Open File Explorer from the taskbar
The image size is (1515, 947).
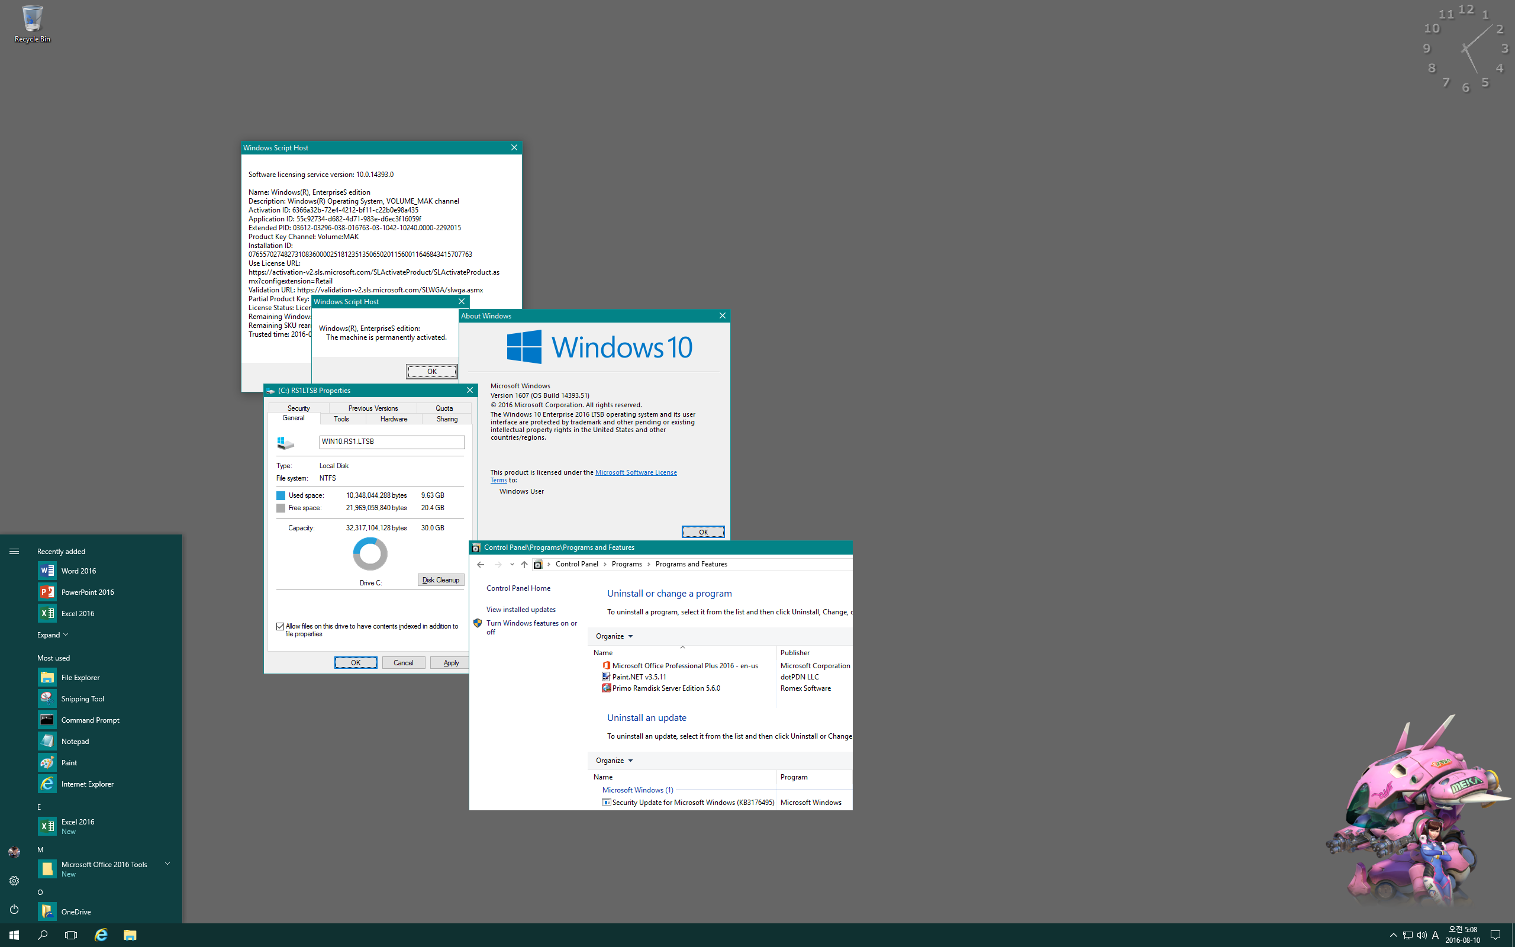[130, 935]
